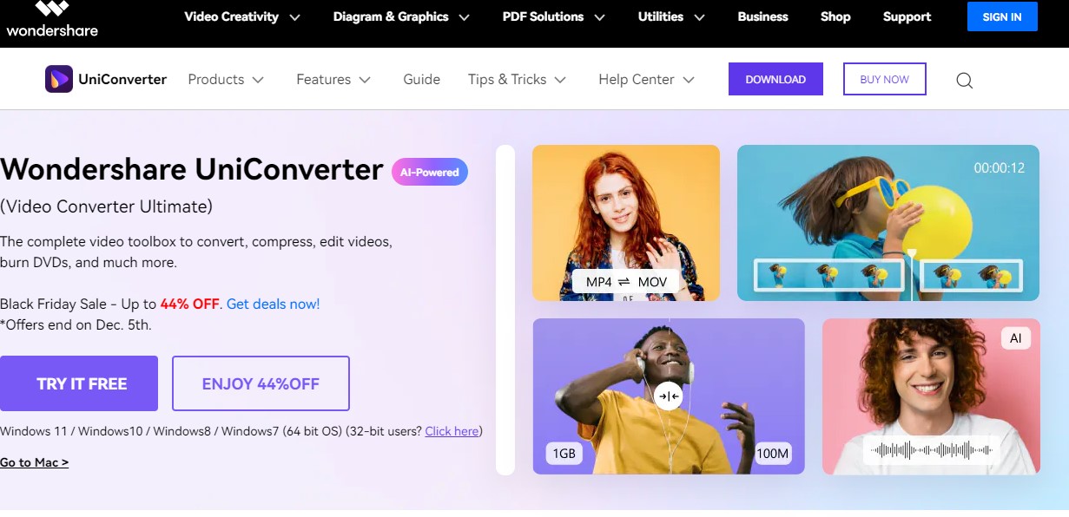
Task: Click the video trim timeline strip
Action: (x=888, y=276)
